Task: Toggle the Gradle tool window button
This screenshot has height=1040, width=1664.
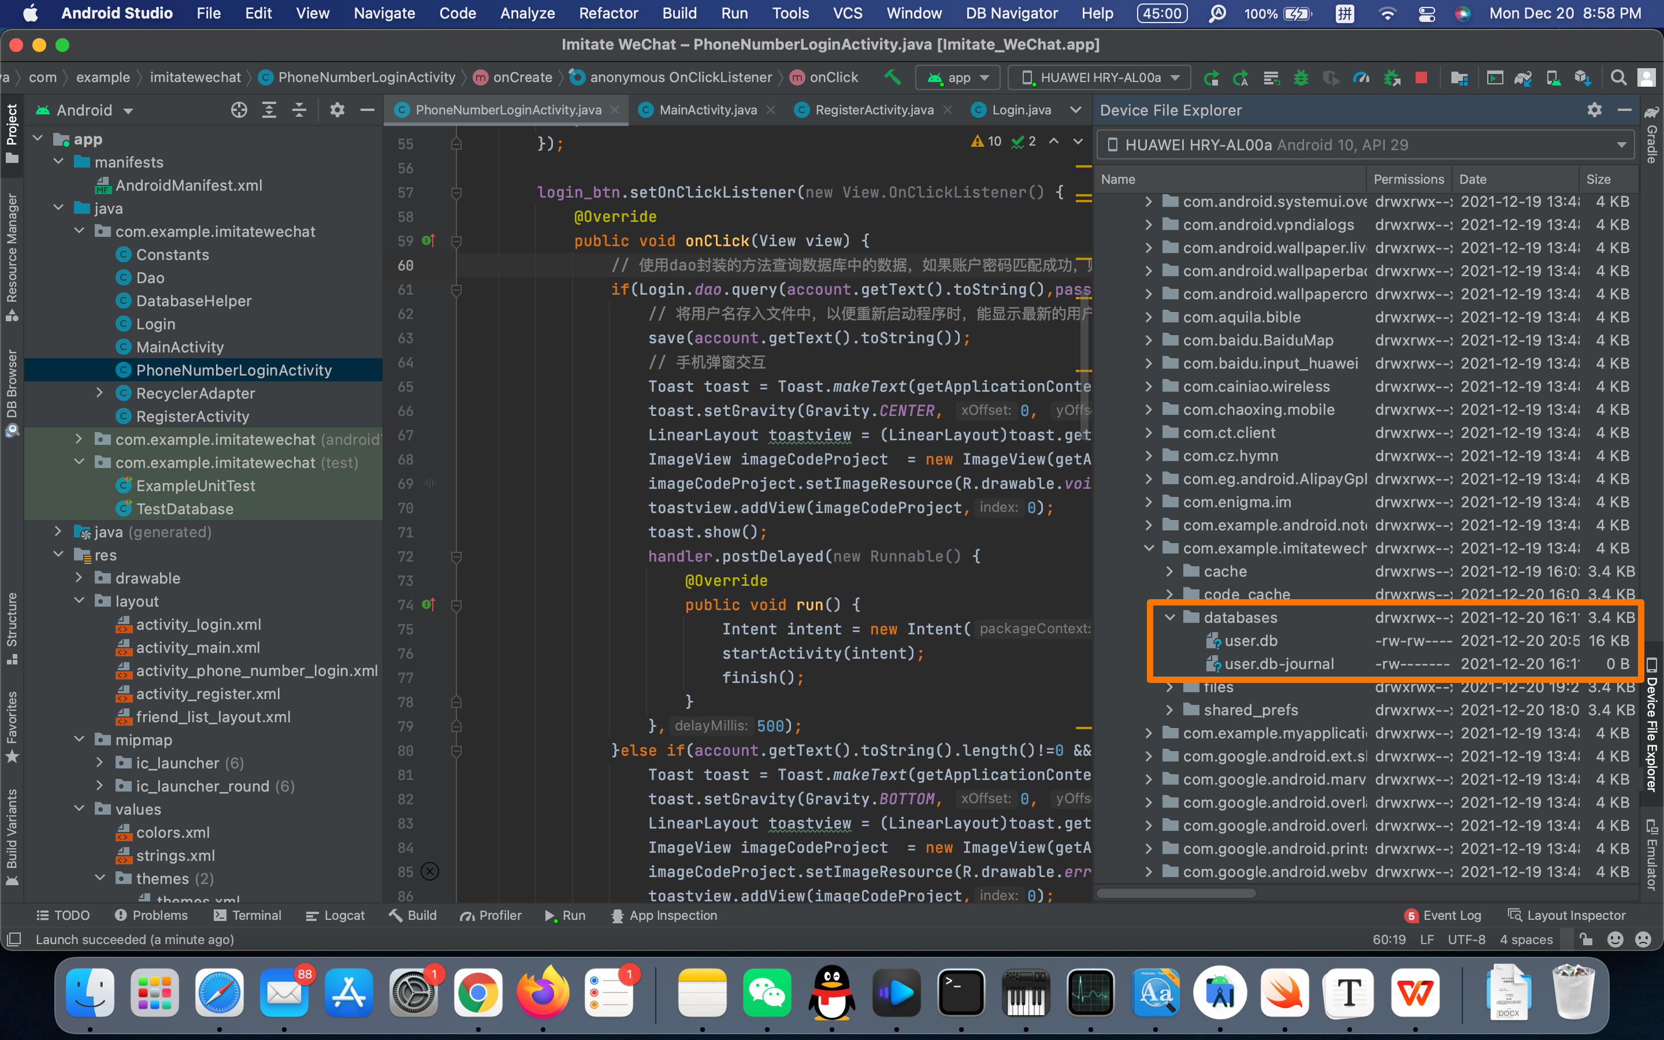Action: [1652, 135]
